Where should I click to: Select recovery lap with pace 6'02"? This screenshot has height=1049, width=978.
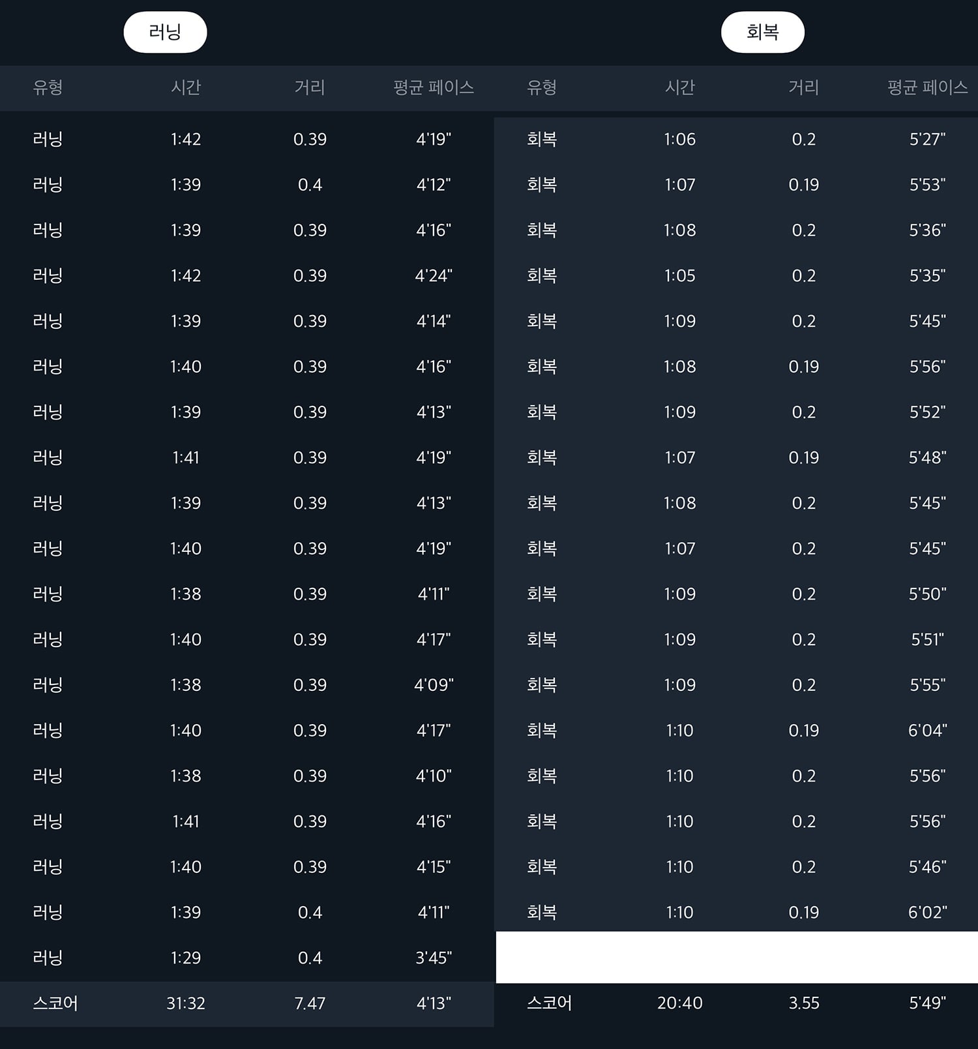coord(736,912)
